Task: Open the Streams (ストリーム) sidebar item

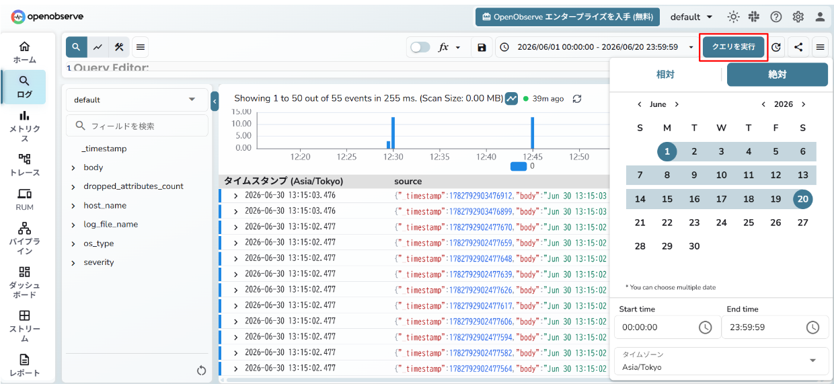Action: click(24, 325)
